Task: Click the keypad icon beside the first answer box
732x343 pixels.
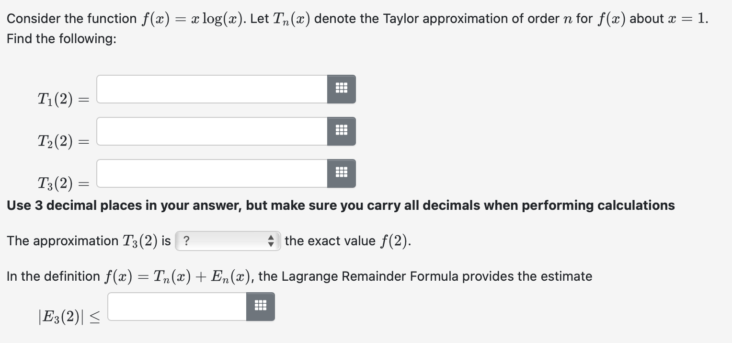Action: (341, 89)
